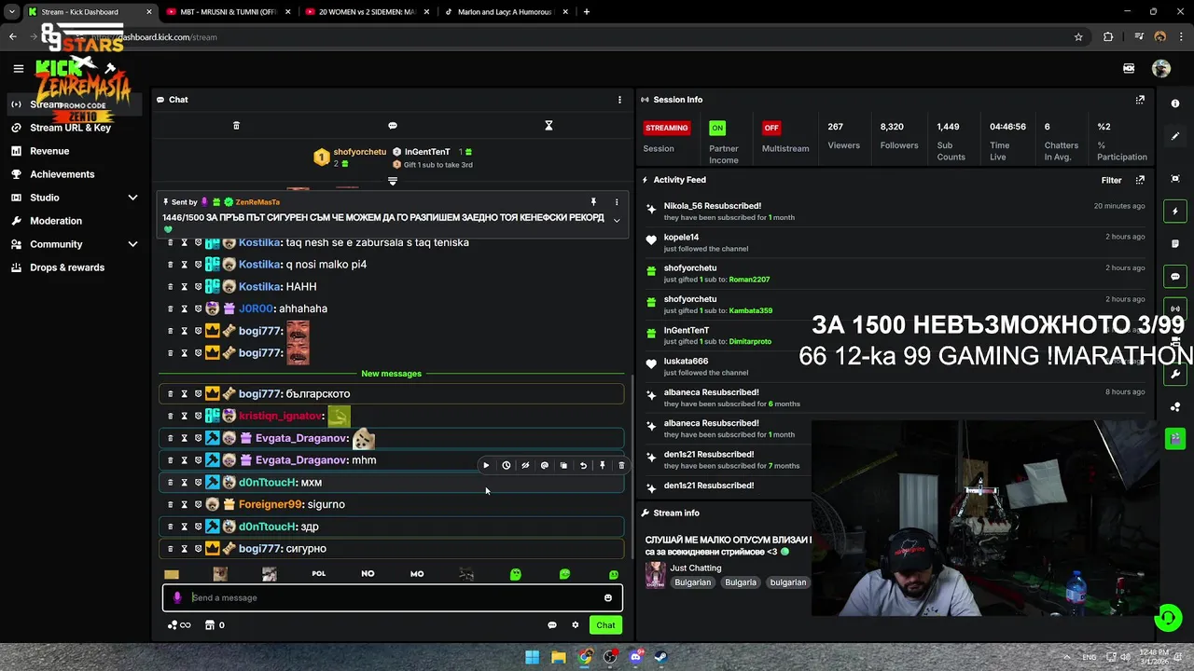Delete message using hover toolbar trash icon

point(621,465)
